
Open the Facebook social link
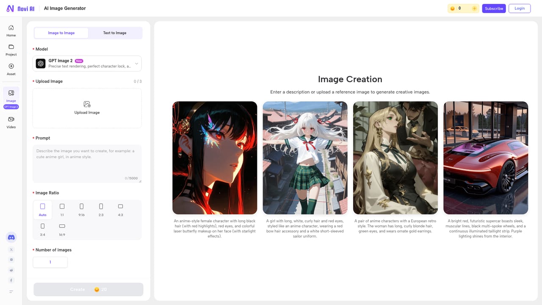[x=11, y=280]
